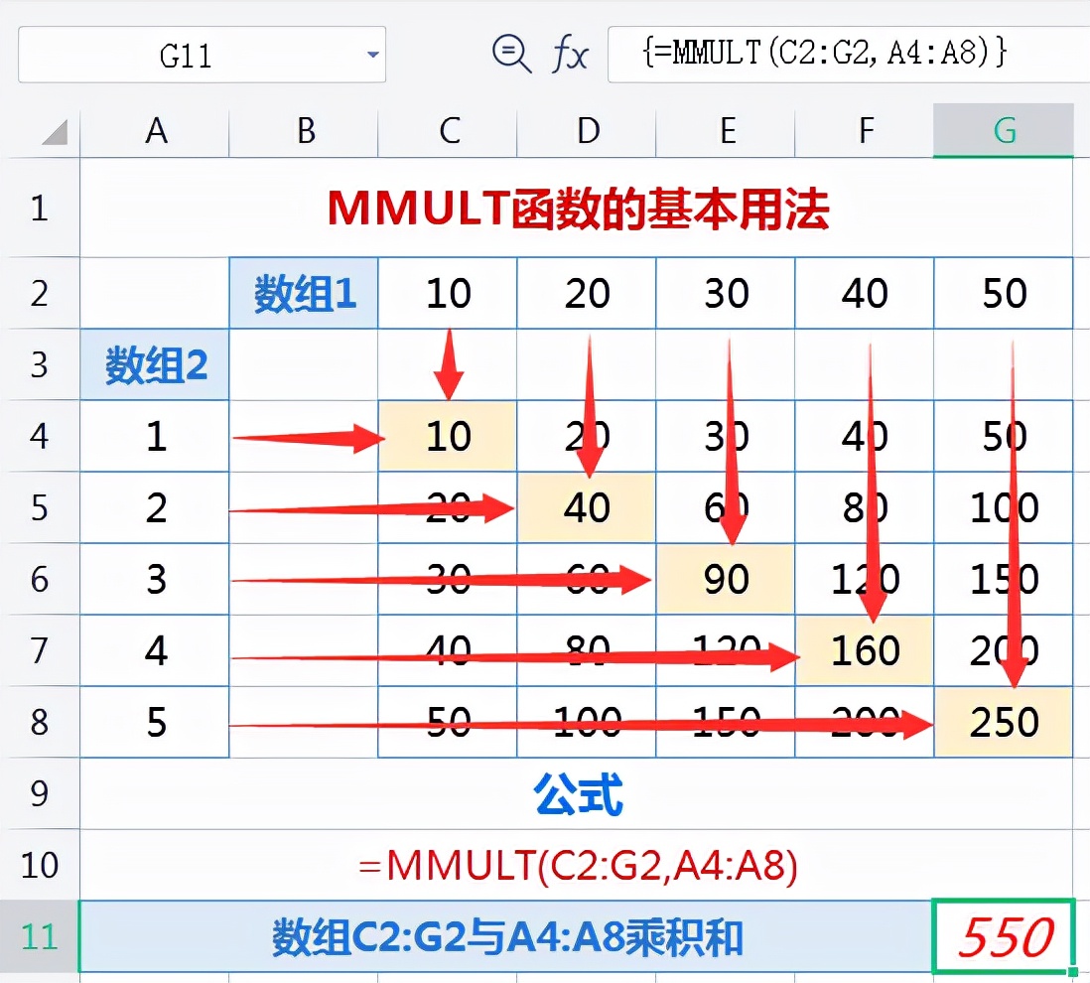Click the Name Box showing G11
1090x983 pixels.
tap(202, 55)
